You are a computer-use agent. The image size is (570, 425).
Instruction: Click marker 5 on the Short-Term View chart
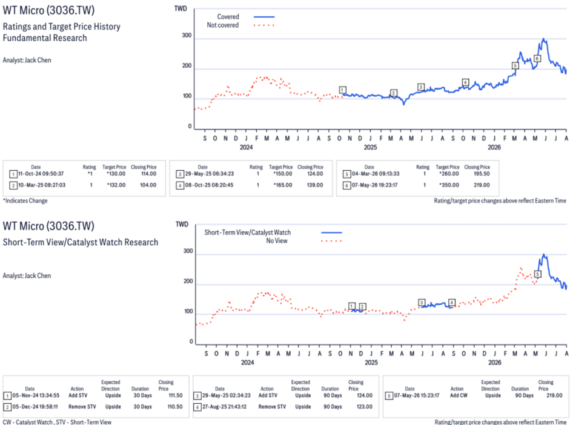[x=538, y=274]
